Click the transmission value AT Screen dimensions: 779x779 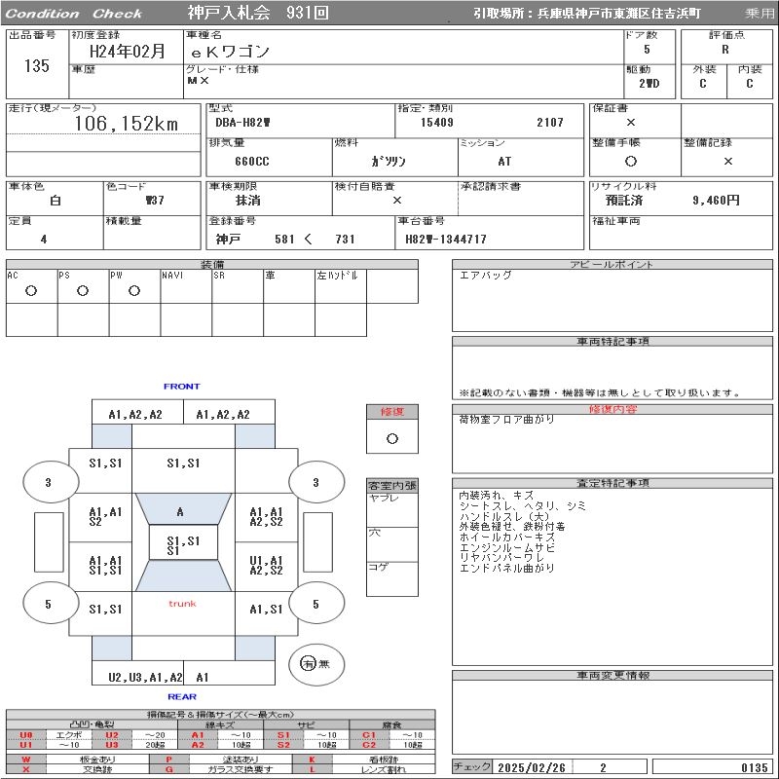(504, 162)
